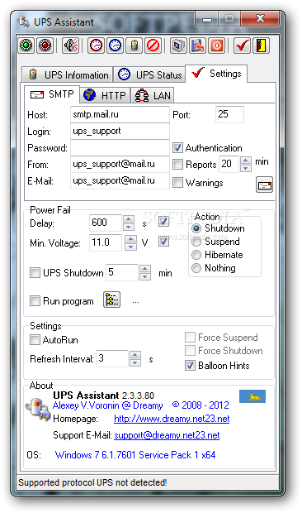
Task: Click the flag image in About section
Action: tap(252, 396)
